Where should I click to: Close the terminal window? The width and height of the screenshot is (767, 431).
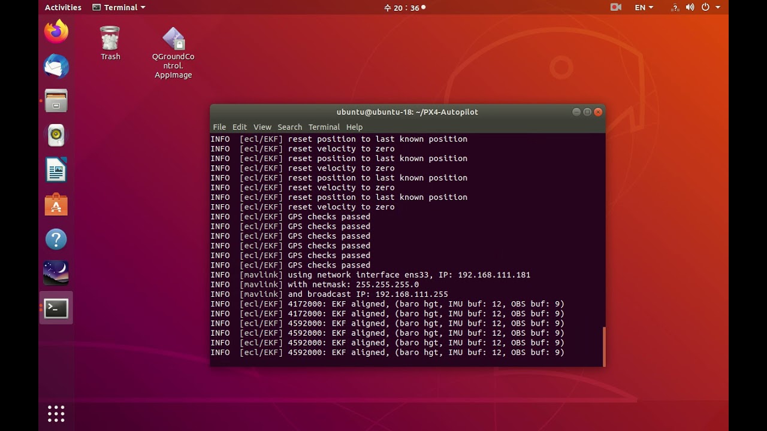click(598, 112)
